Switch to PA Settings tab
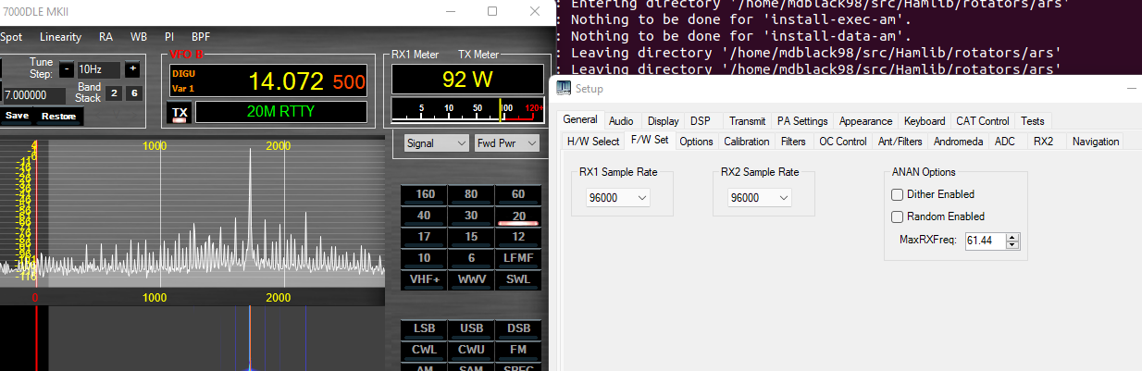The image size is (1142, 371). click(x=802, y=121)
